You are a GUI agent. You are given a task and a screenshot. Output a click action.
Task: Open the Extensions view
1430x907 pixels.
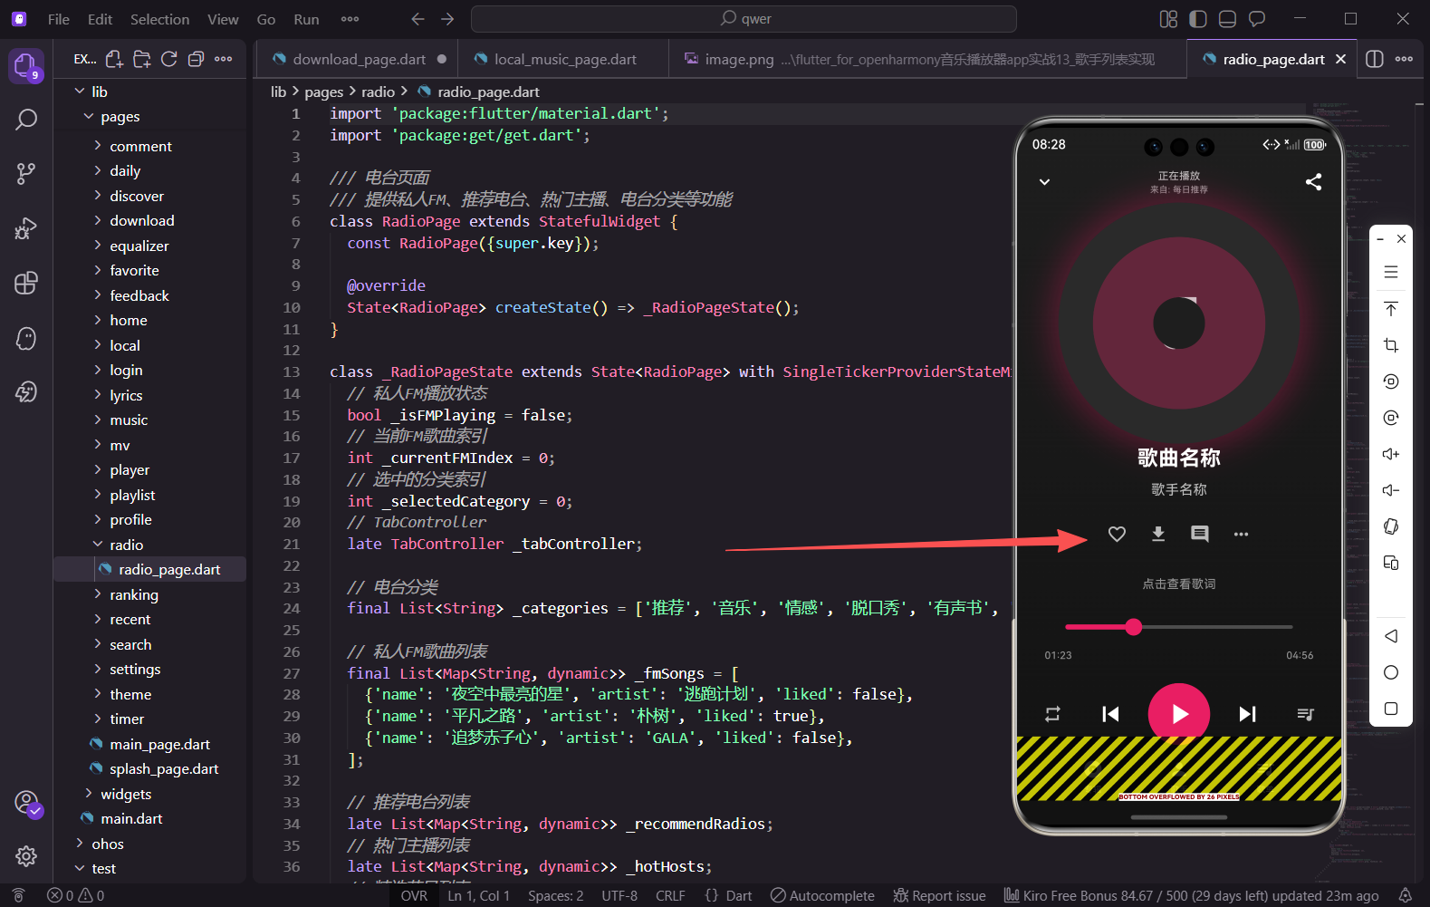click(26, 283)
